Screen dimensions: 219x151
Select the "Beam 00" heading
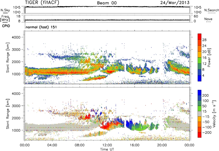(x=107, y=3)
